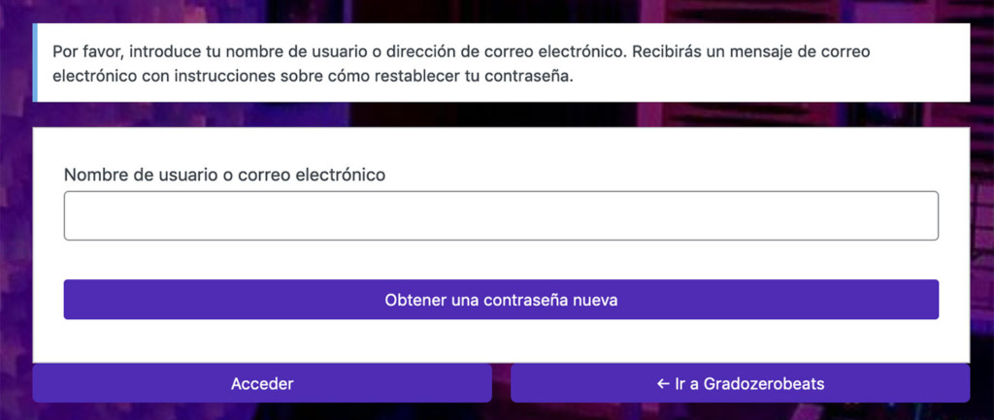Click the word 'electrónico' in the field label
The width and height of the screenshot is (994, 420).
click(341, 175)
